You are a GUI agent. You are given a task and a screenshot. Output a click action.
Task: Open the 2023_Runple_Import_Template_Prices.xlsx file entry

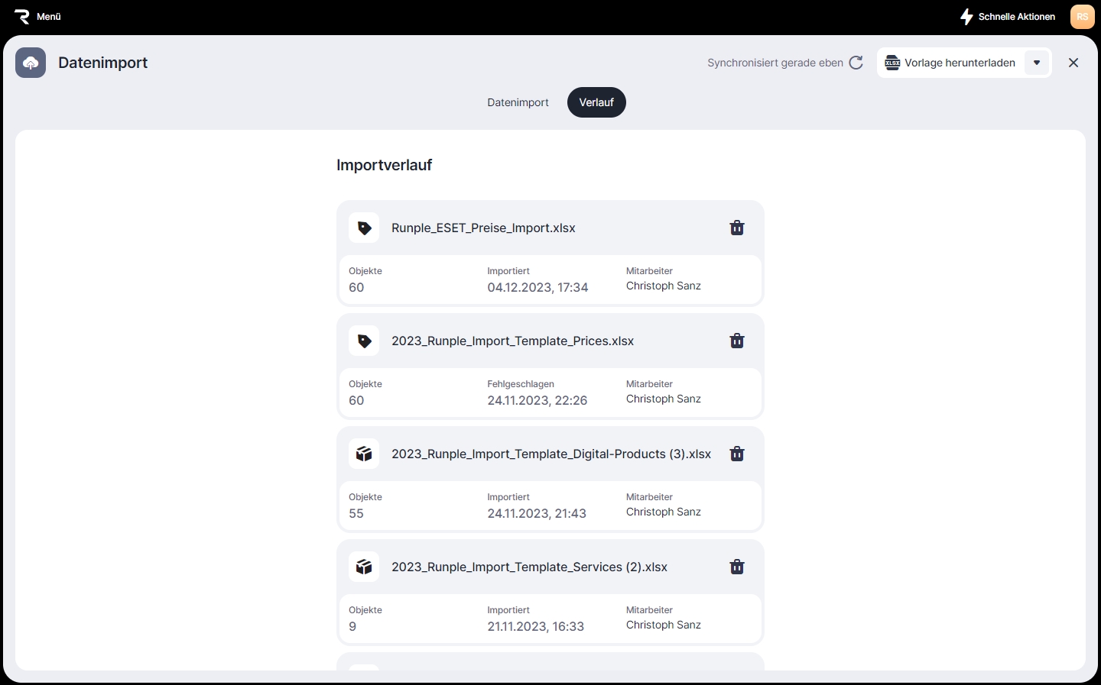click(x=512, y=341)
